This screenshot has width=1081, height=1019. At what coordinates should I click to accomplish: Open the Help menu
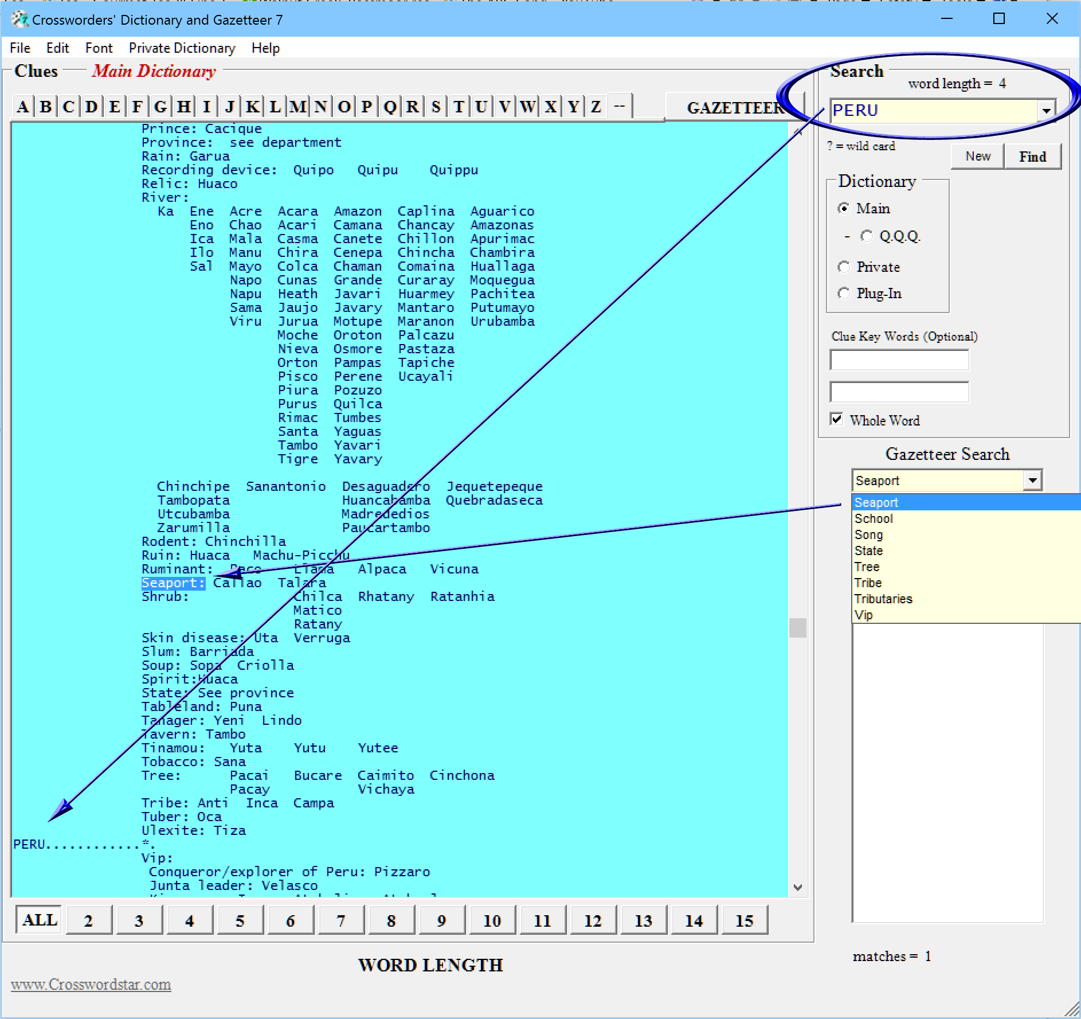[265, 48]
